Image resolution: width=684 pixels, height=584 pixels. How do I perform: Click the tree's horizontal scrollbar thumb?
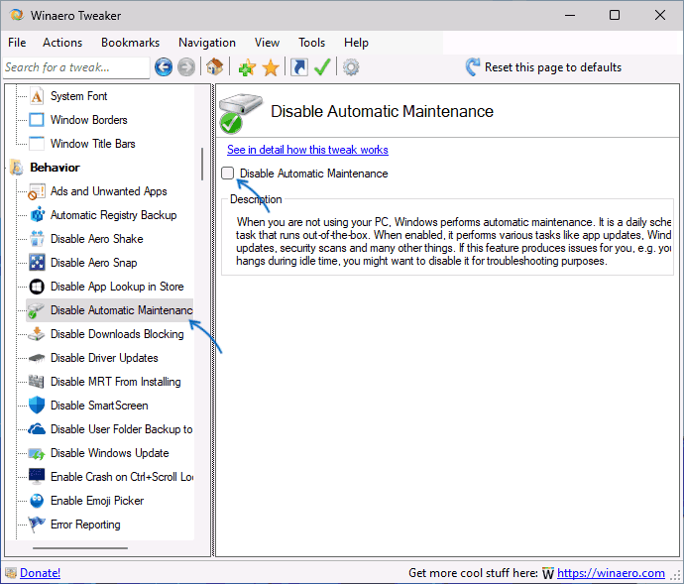tap(80, 548)
